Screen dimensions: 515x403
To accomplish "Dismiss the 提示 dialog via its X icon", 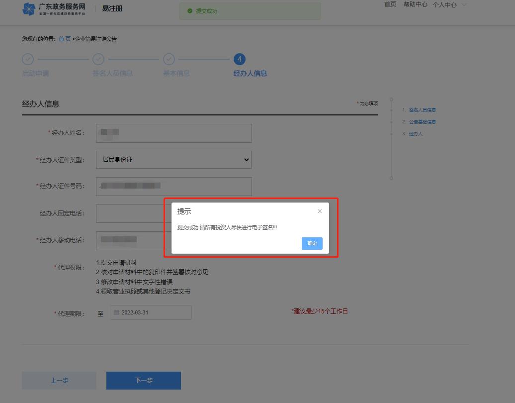I will click(320, 211).
